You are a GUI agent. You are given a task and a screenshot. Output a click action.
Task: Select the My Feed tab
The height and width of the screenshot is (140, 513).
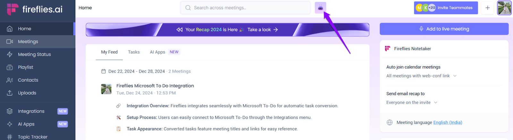[x=109, y=52]
